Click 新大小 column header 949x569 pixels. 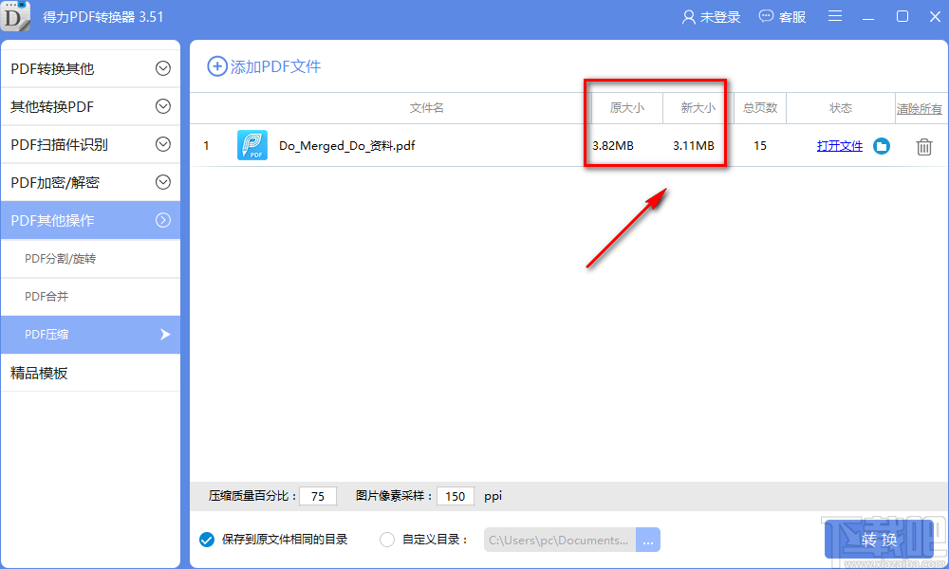[698, 108]
